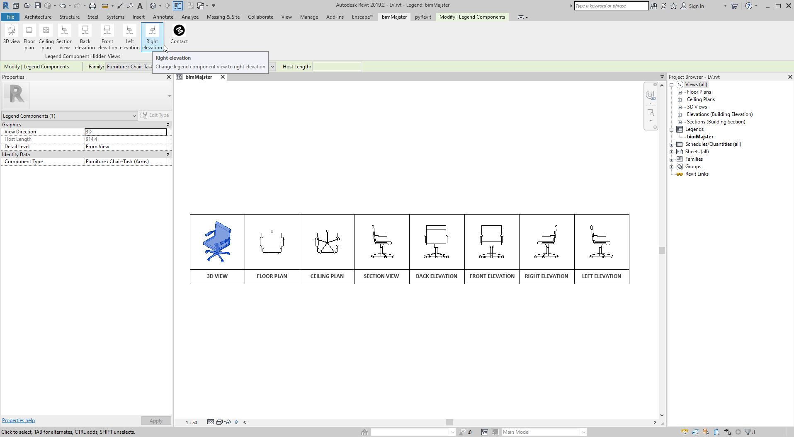Toggle Select Pinned Elements in status bar
794x437 pixels.
point(706,432)
